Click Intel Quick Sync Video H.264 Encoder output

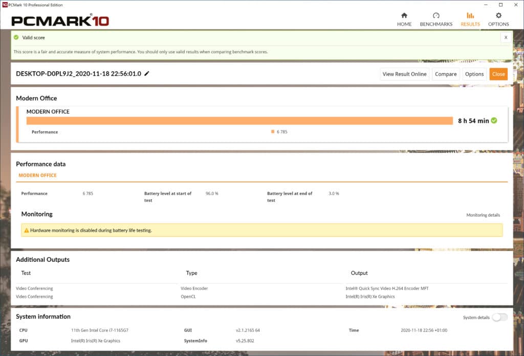coord(387,288)
